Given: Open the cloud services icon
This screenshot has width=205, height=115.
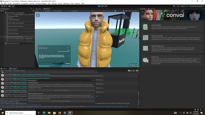Looking at the screenshot, I should (10, 6).
